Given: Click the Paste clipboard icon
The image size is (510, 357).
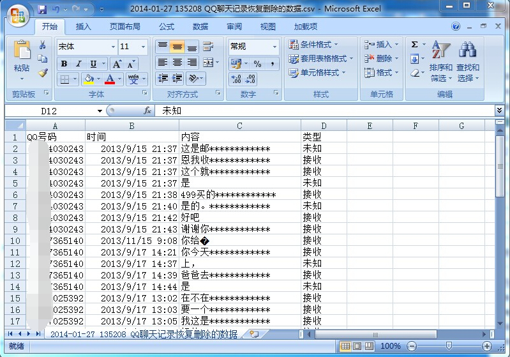Looking at the screenshot, I should (22, 50).
